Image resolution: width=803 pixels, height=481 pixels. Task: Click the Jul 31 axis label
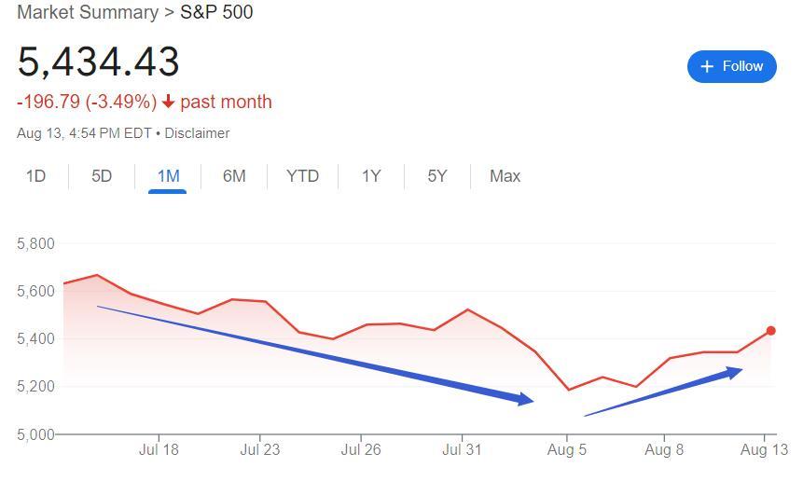(463, 449)
